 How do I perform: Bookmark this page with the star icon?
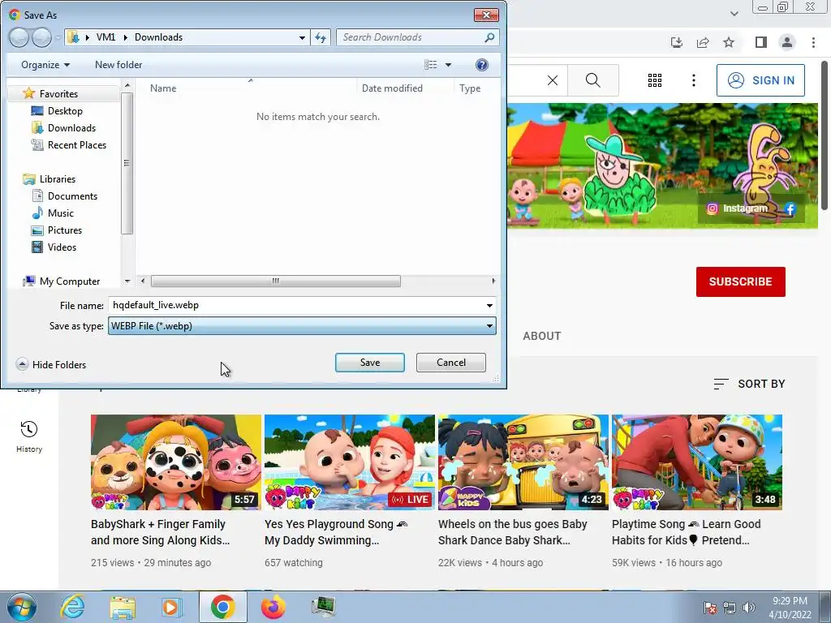click(x=729, y=42)
